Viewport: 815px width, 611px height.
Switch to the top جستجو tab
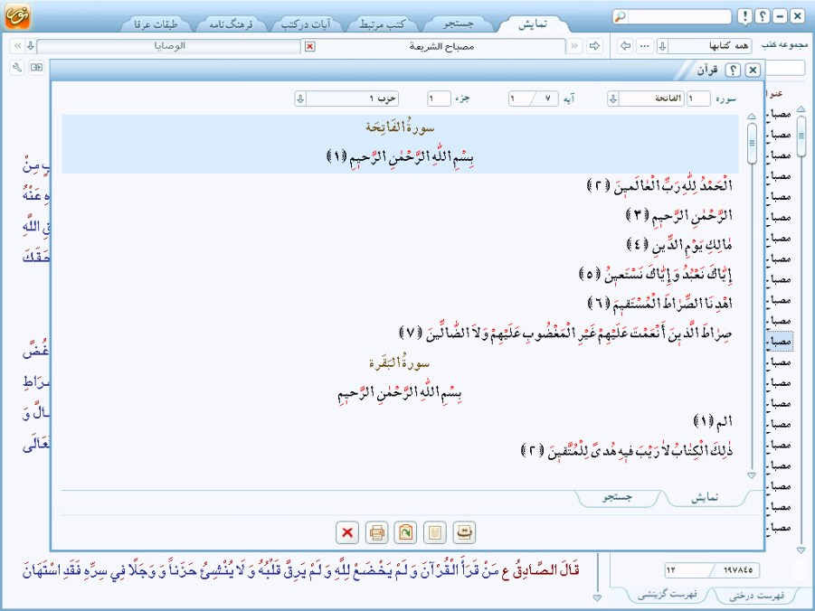tap(458, 23)
